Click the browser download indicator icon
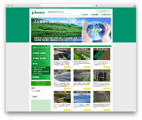The image size is (142, 120). (x=97, y=5)
